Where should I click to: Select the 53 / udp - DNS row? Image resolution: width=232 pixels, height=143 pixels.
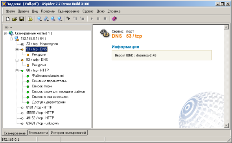tap(37, 60)
